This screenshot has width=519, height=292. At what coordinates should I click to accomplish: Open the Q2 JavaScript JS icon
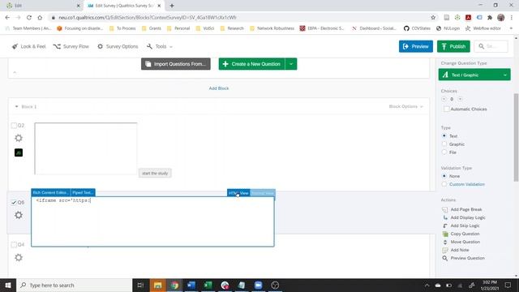(x=19, y=152)
